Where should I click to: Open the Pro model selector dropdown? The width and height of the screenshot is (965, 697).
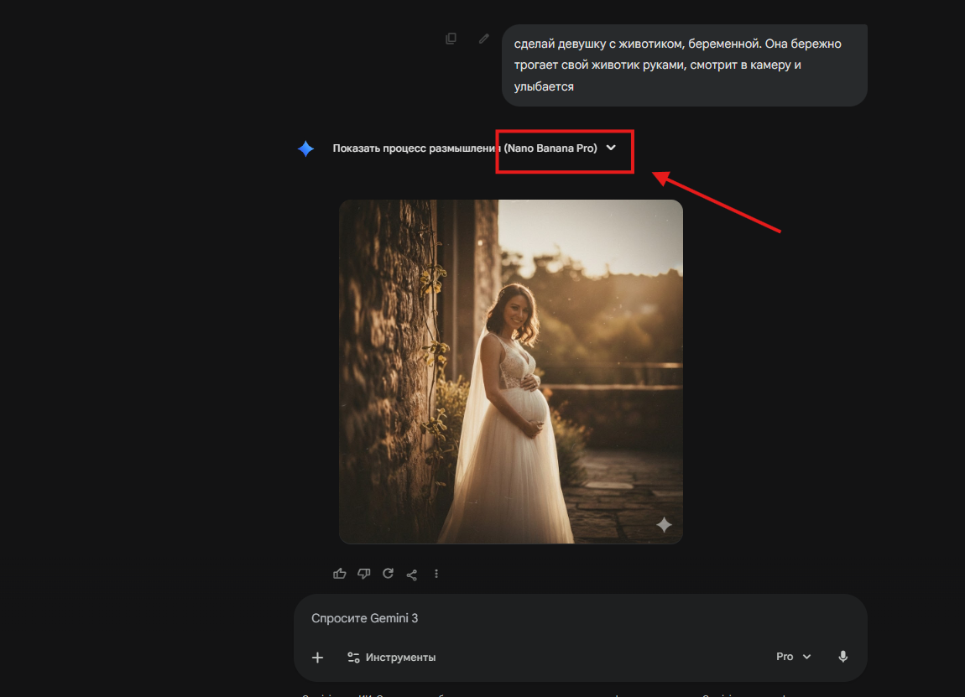tap(793, 657)
